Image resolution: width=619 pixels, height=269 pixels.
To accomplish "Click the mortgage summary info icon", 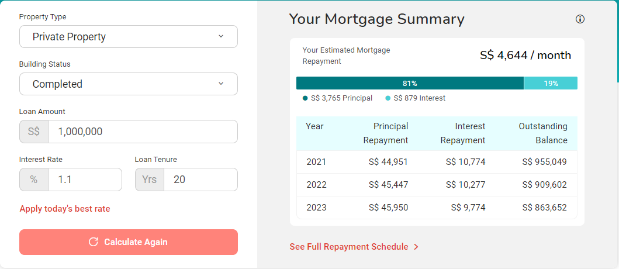I will tap(580, 19).
